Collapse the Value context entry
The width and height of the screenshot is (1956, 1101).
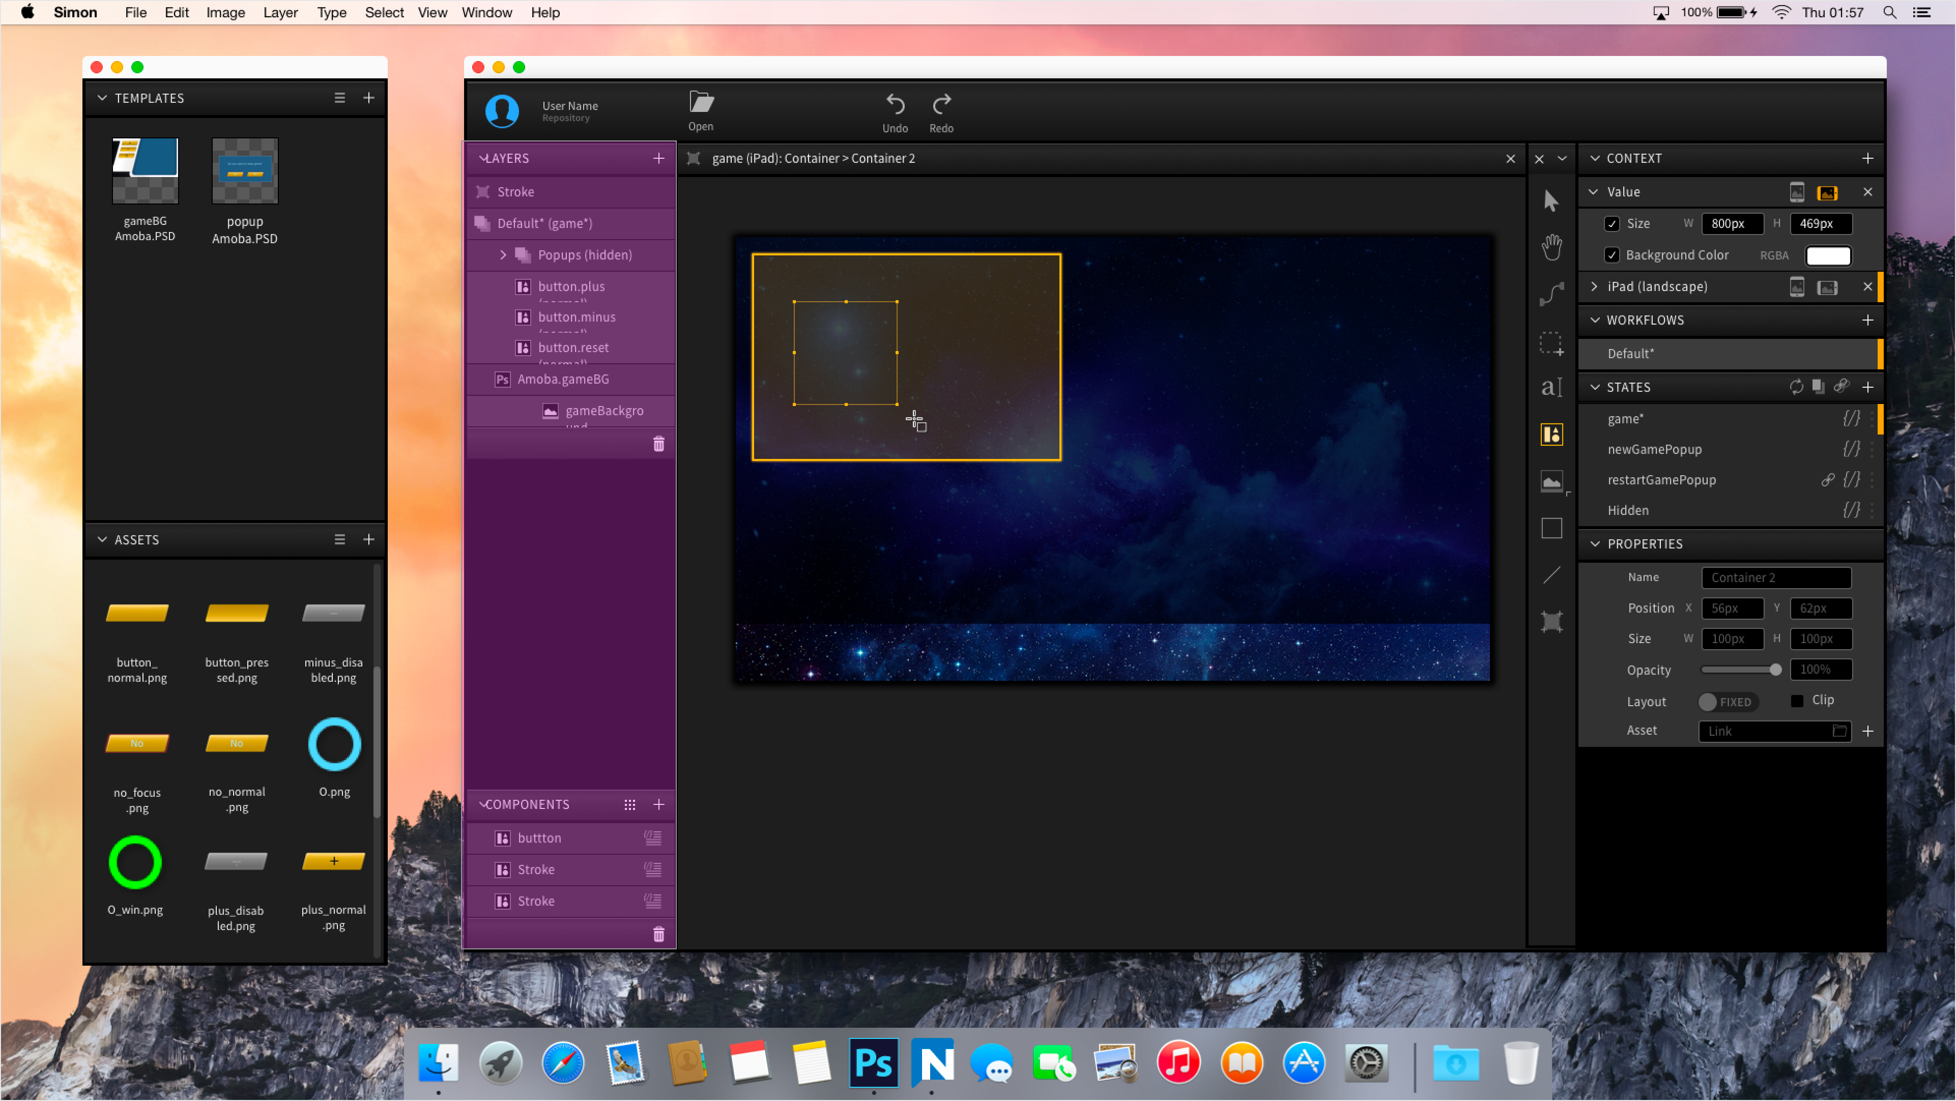pos(1594,192)
